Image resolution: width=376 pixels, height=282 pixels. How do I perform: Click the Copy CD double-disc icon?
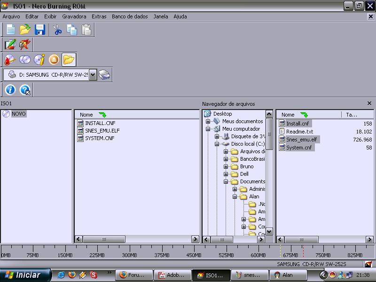[x=25, y=60]
